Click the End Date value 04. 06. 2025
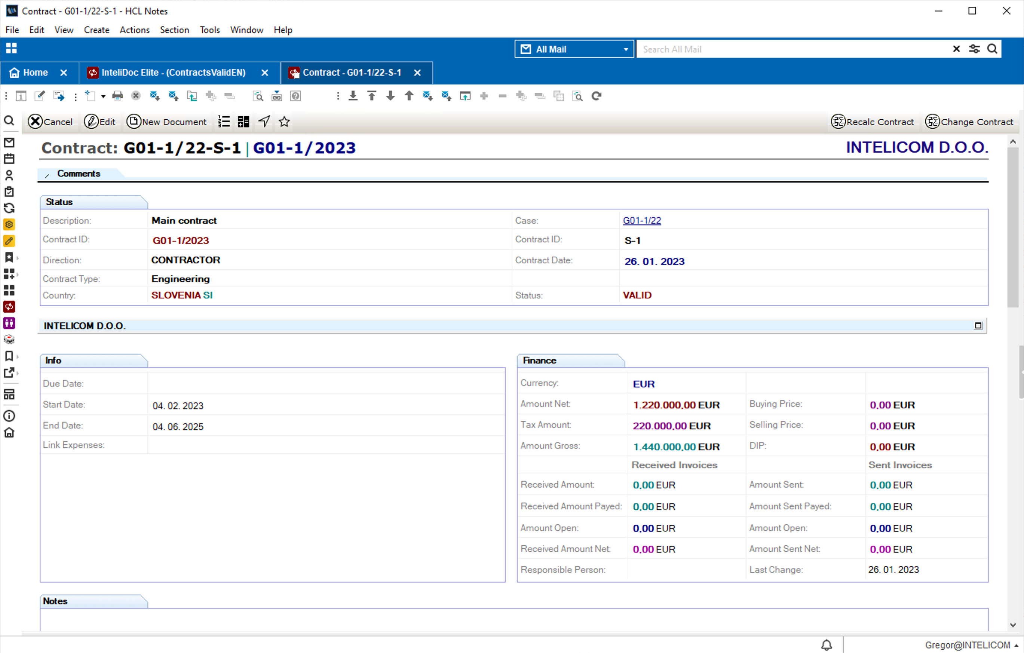 [x=178, y=427]
